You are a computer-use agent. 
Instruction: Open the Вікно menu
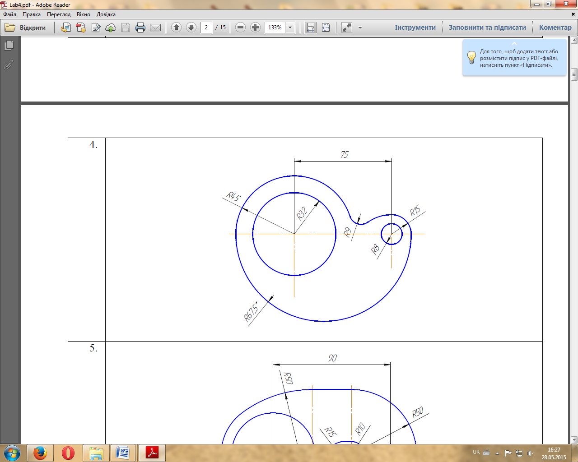[x=84, y=14]
